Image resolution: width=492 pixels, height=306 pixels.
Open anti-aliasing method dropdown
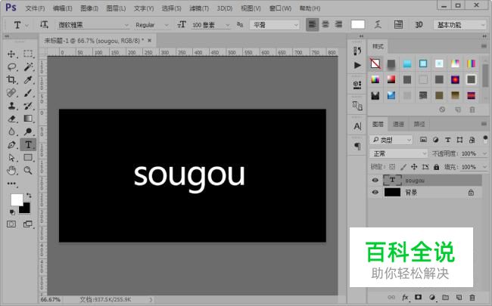pos(275,25)
